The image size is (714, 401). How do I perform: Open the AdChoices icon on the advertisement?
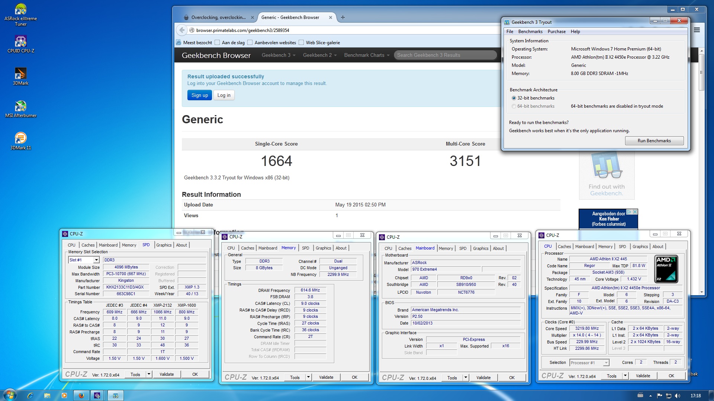pos(629,212)
